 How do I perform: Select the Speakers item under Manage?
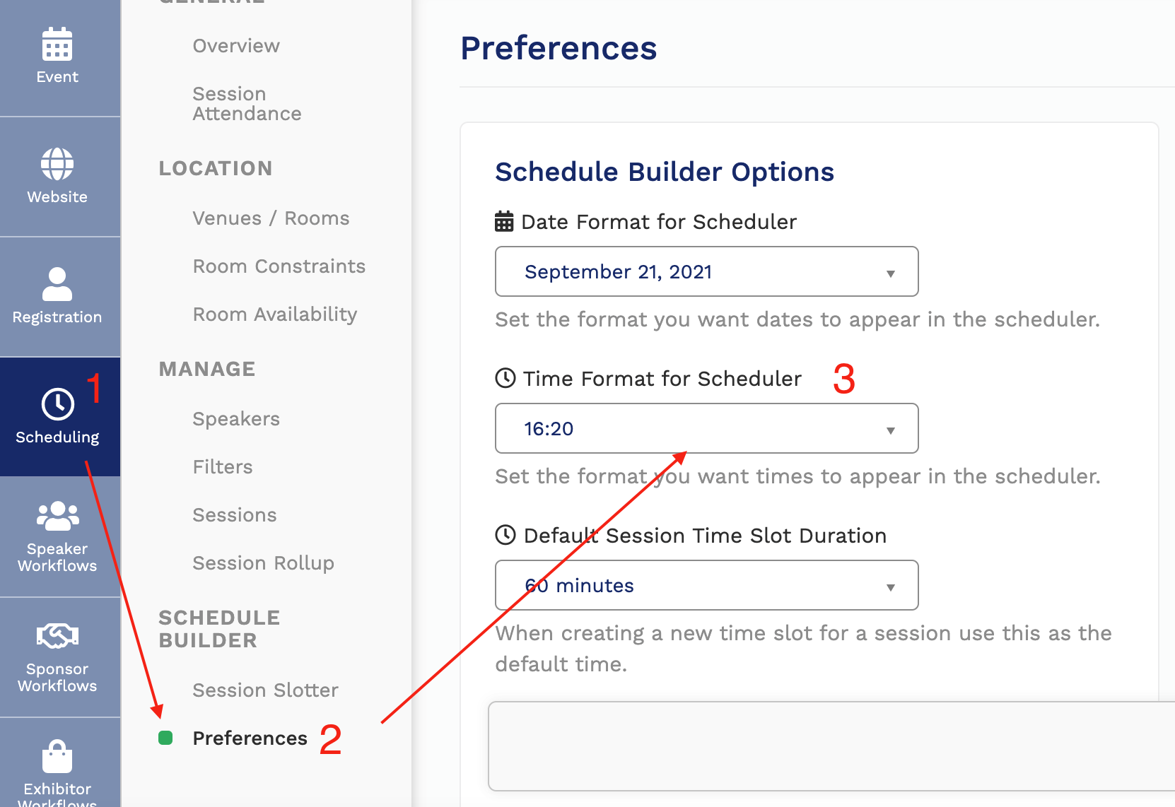tap(235, 418)
